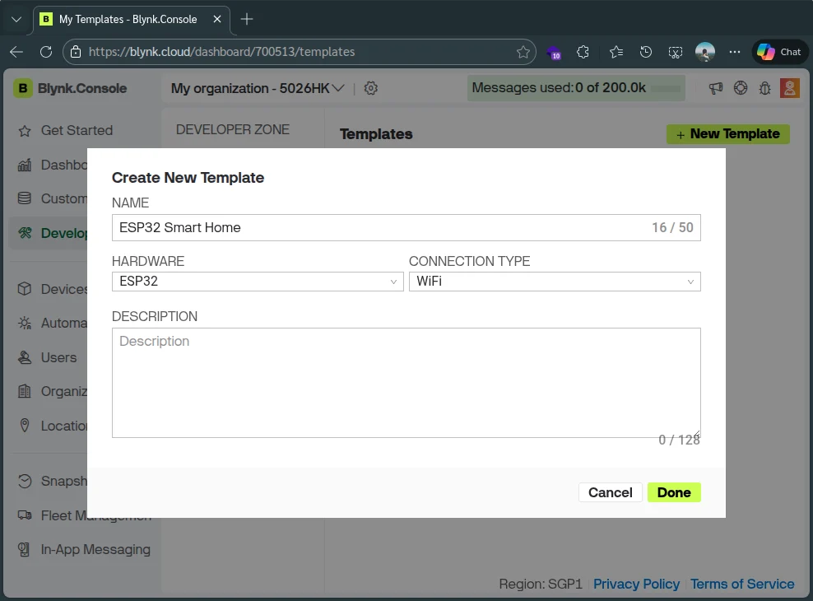Open the Privacy Policy link
The width and height of the screenshot is (813, 601).
[x=636, y=584]
